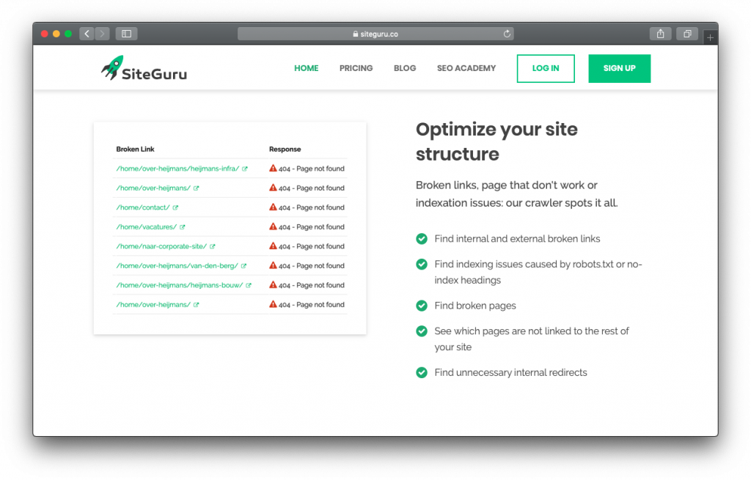Open external icon for /home/over-heijmans/heijmans-infra/

(x=245, y=169)
